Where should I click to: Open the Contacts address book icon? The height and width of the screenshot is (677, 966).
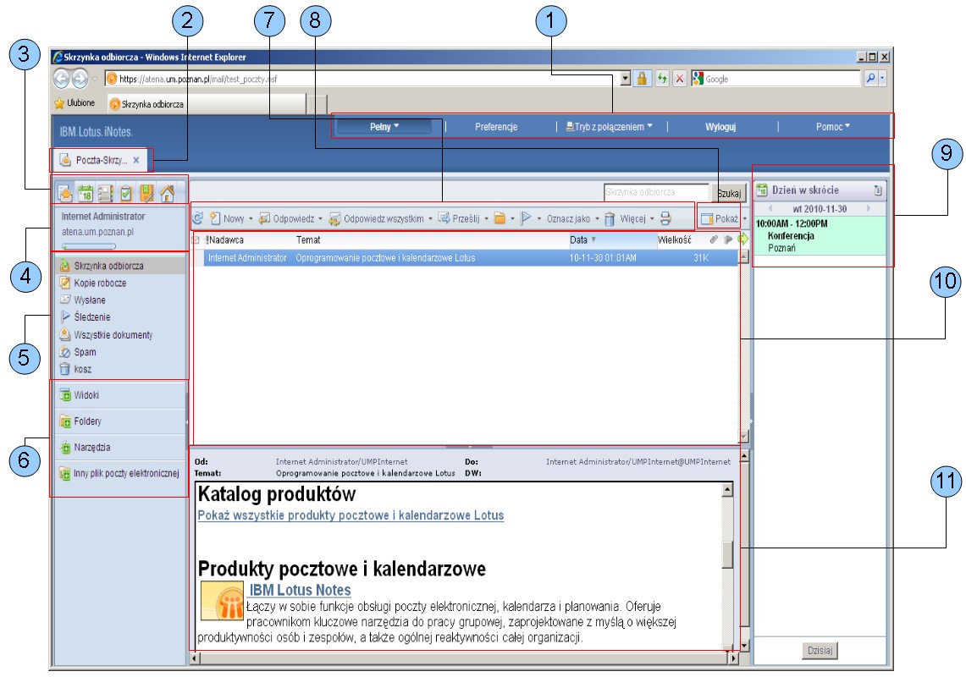pos(105,194)
